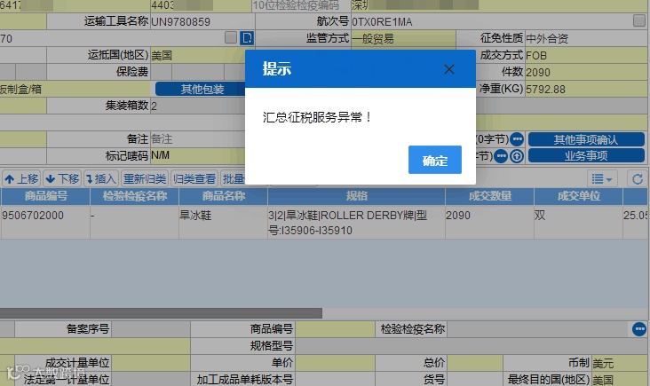Screen dimensions: 650x386
Task: Click the 运输工具名称 field UN9780859
Action: [202, 21]
